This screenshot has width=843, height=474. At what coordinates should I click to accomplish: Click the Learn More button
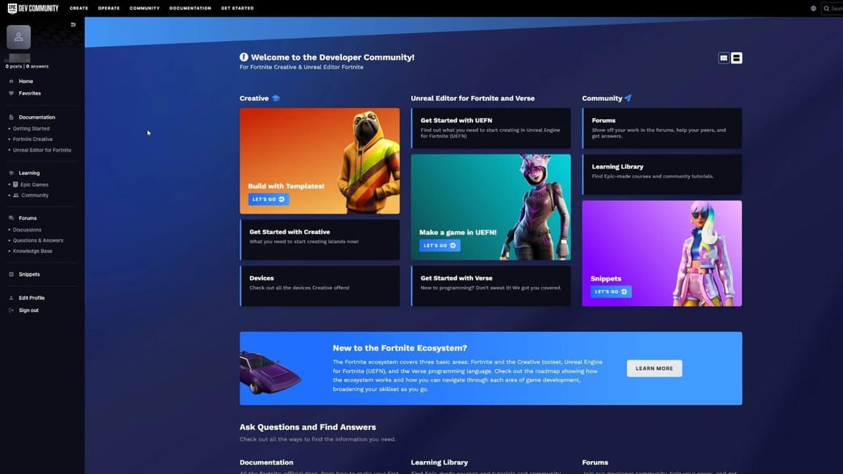pos(654,368)
